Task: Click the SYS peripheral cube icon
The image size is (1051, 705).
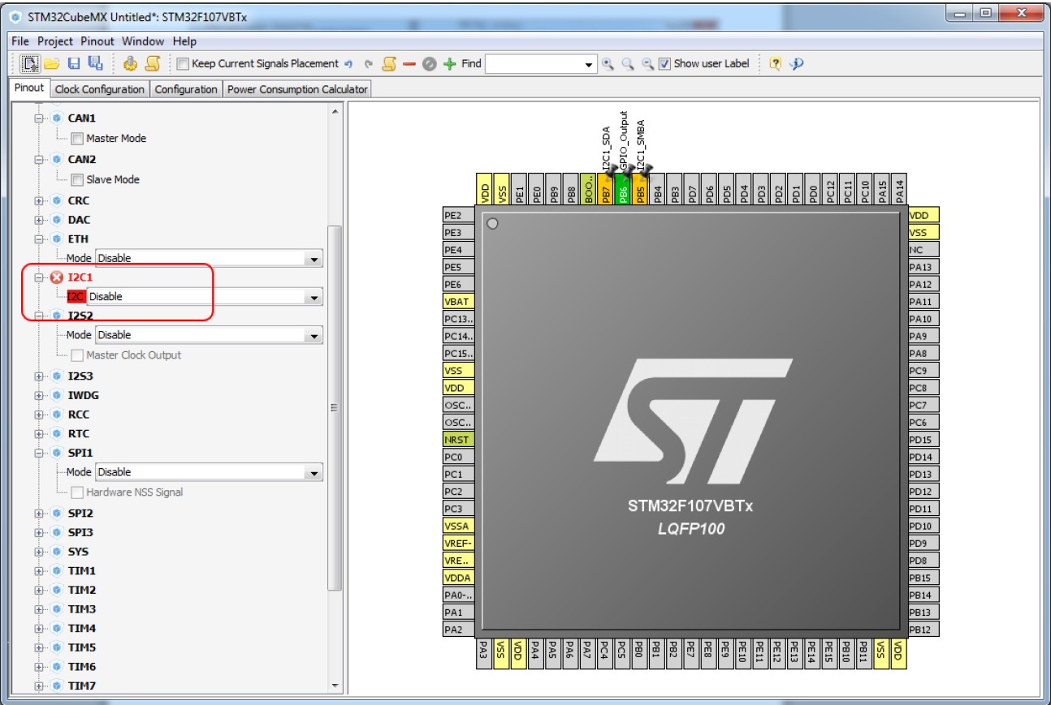Action: point(57,552)
